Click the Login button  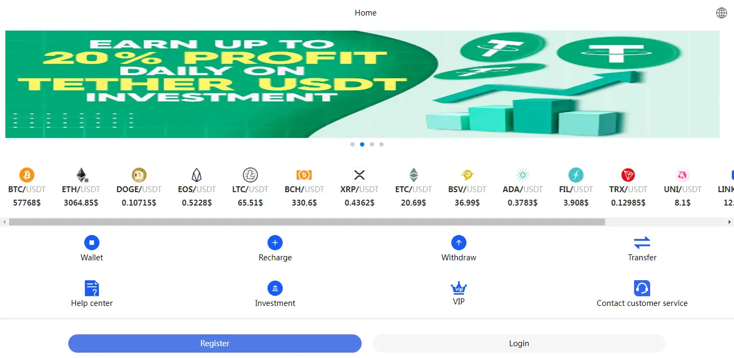tap(519, 344)
